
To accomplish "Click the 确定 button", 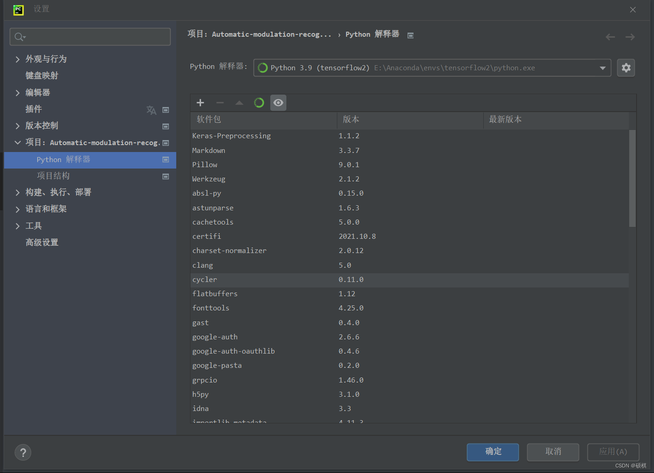I will click(x=493, y=452).
